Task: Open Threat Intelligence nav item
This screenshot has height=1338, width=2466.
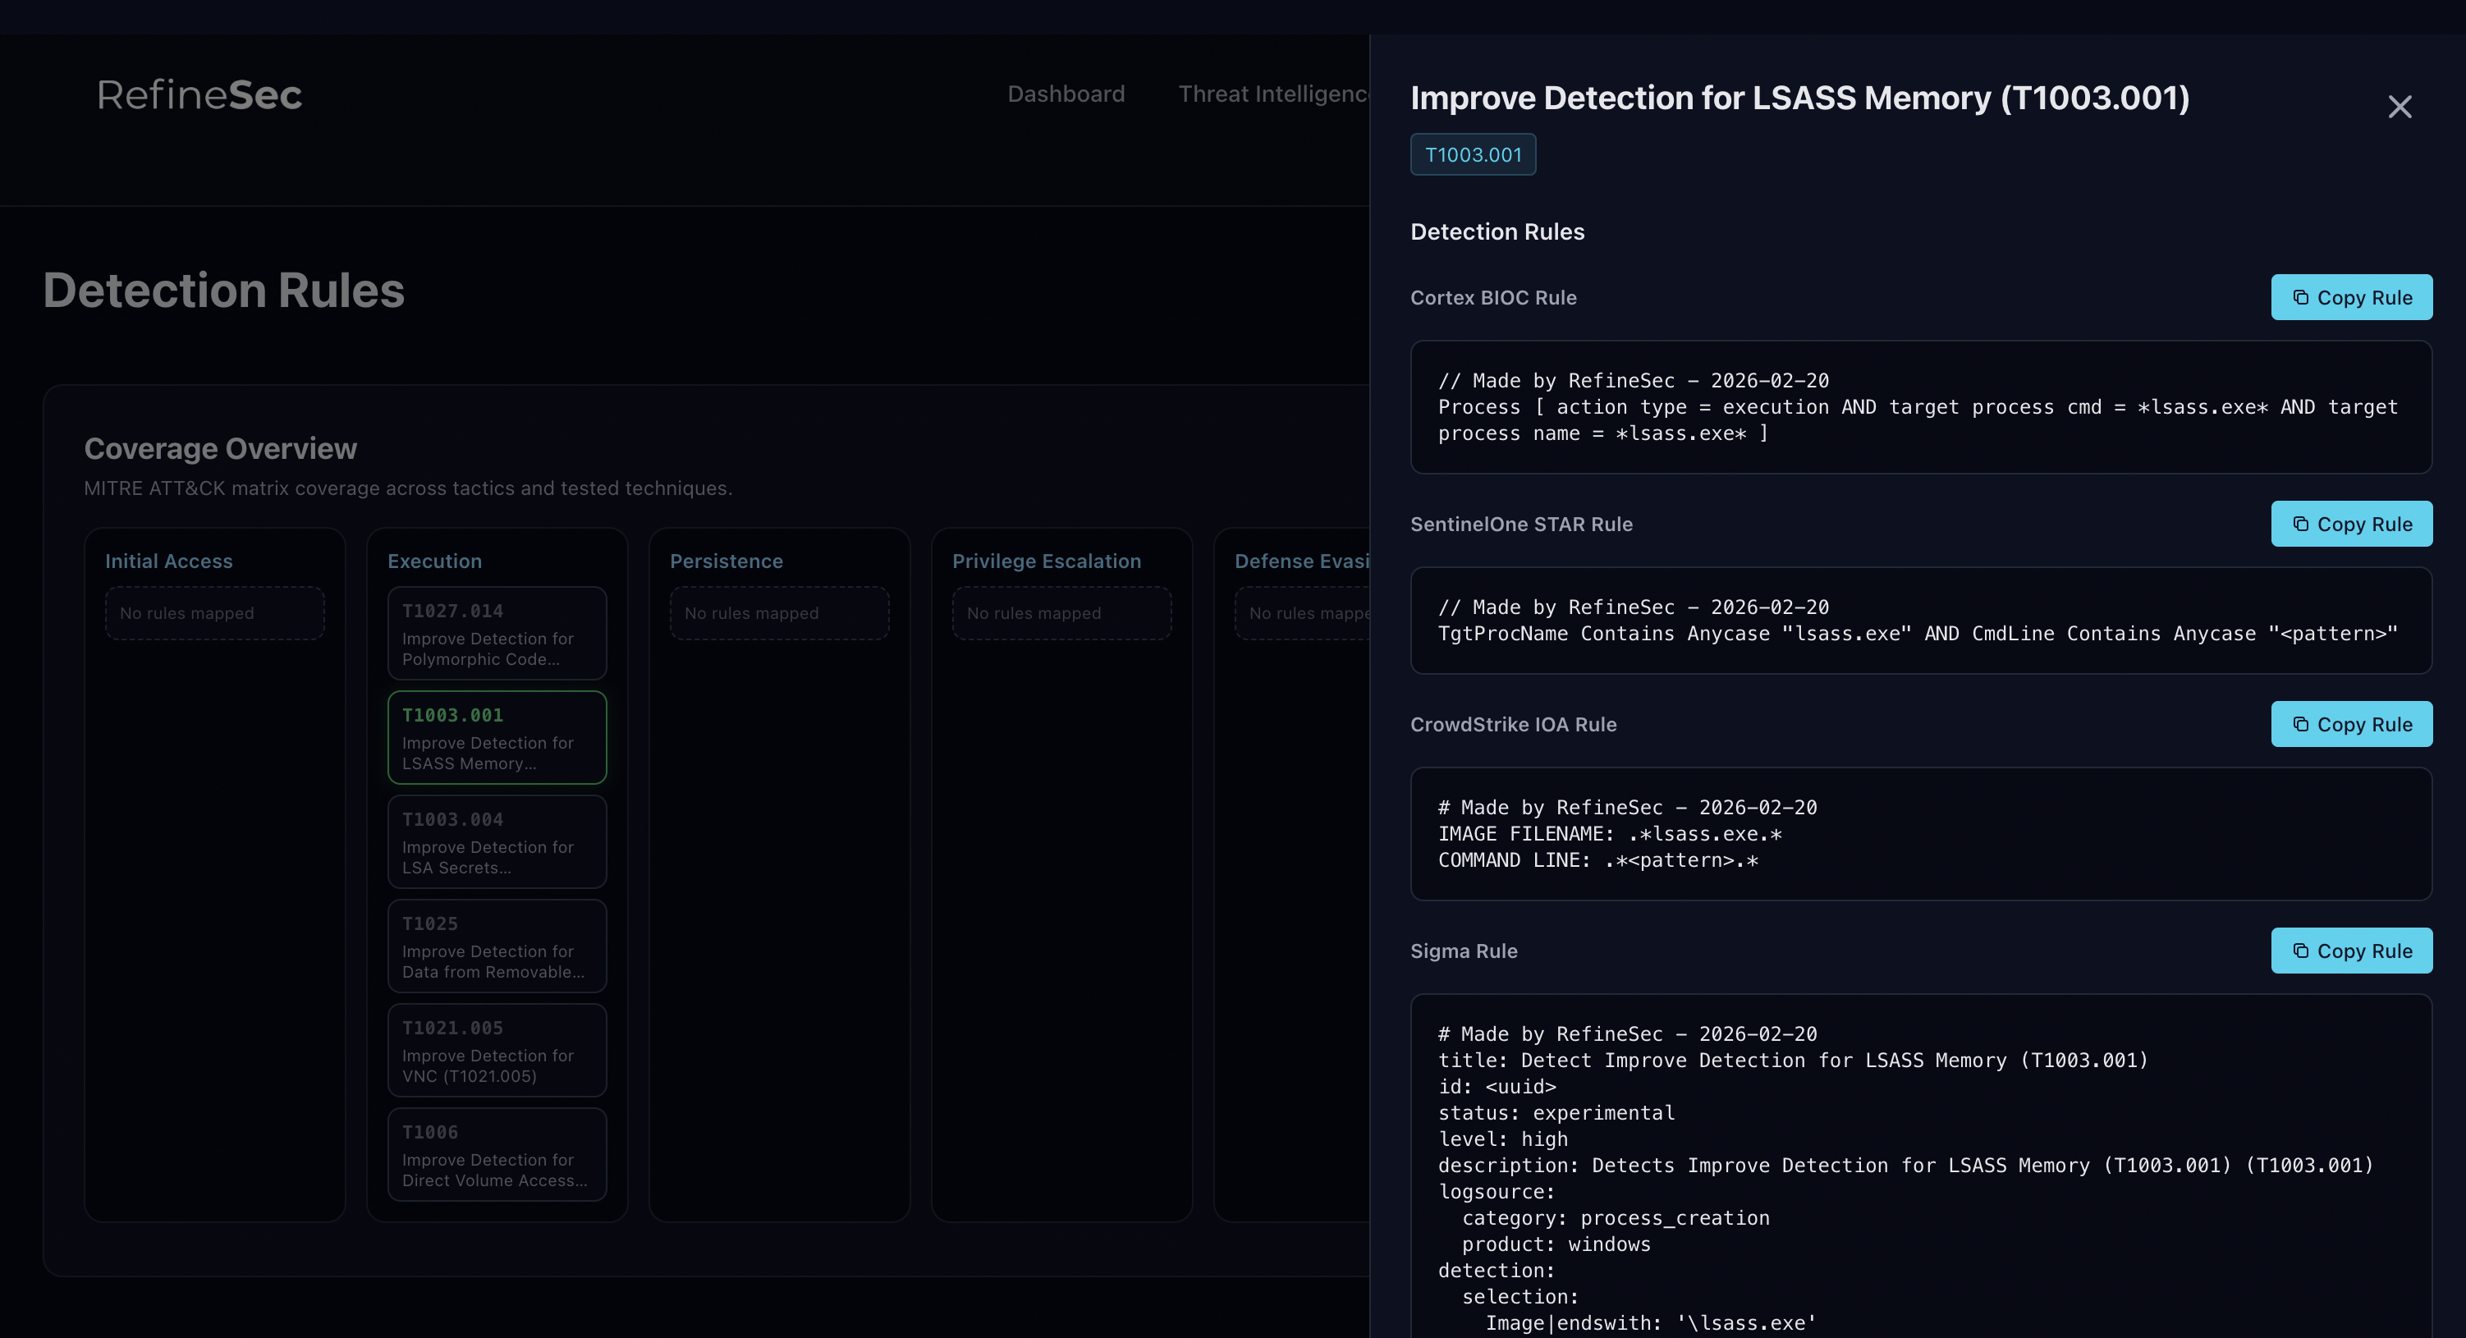Action: (x=1272, y=94)
